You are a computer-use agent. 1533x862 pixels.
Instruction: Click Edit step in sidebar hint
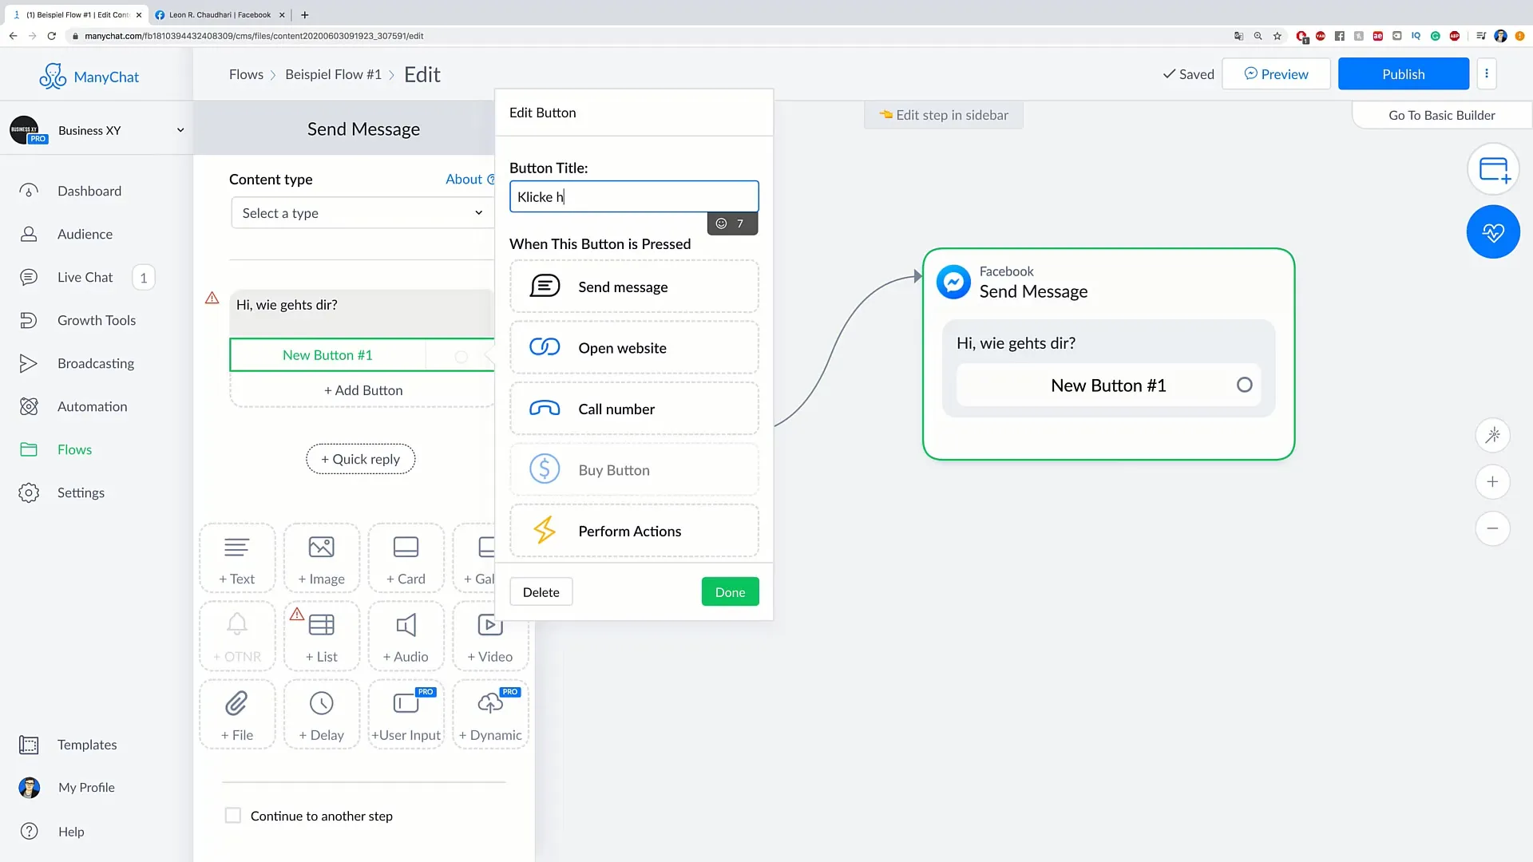point(944,115)
